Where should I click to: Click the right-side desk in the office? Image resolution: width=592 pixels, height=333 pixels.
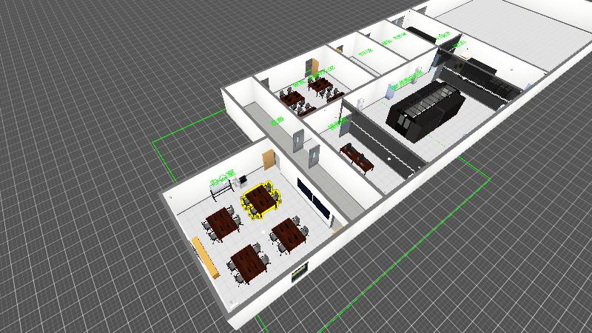(x=289, y=233)
